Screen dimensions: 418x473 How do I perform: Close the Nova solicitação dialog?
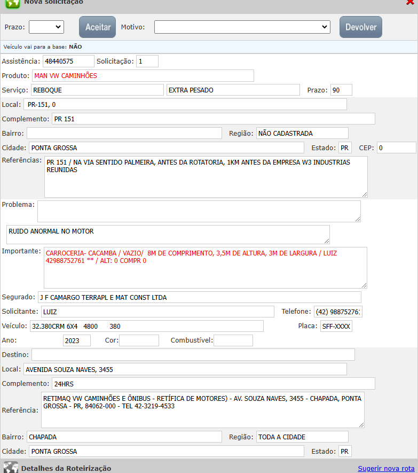(410, 3)
